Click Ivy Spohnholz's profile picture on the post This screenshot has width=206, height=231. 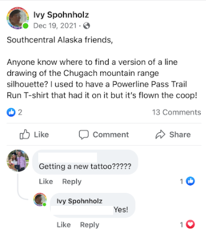click(x=18, y=18)
